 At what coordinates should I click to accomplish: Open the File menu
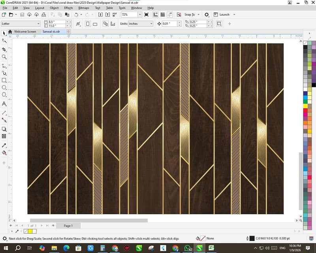(5, 8)
